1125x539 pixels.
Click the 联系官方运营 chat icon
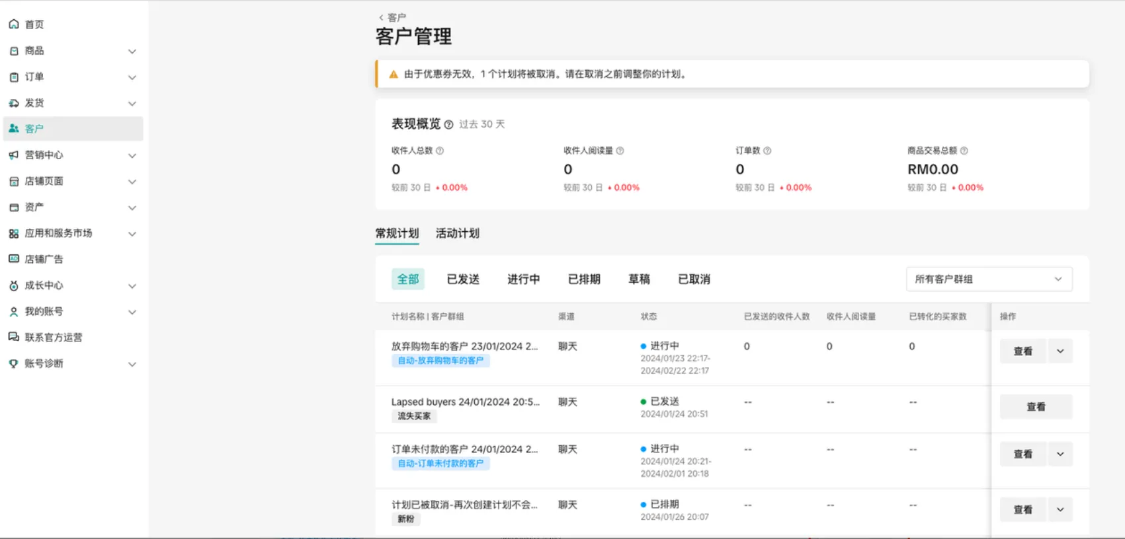14,337
